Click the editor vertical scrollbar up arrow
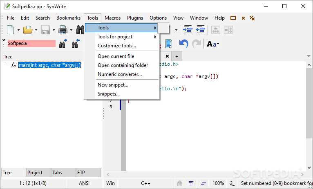The image size is (313, 189). (309, 65)
